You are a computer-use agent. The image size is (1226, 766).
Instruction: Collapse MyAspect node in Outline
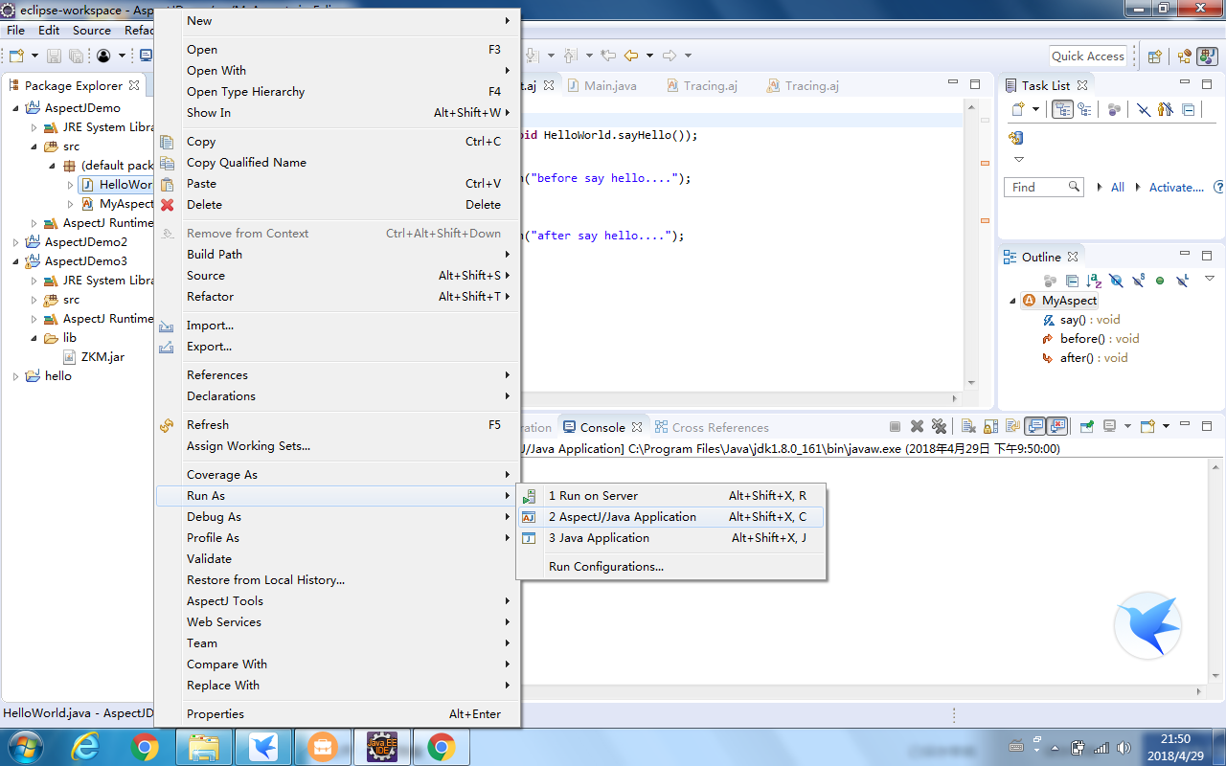(1013, 301)
